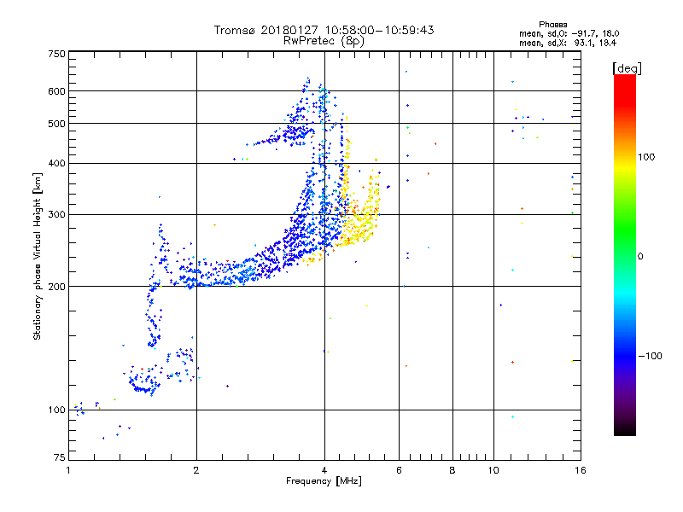Click the blue -100 deg region of colorbar

[625, 356]
